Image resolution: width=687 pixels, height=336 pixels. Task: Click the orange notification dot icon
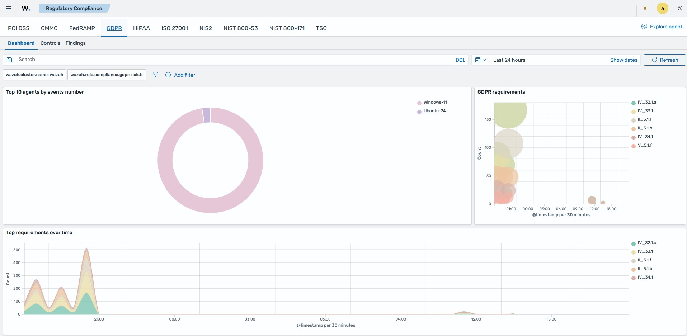pyautogui.click(x=645, y=8)
